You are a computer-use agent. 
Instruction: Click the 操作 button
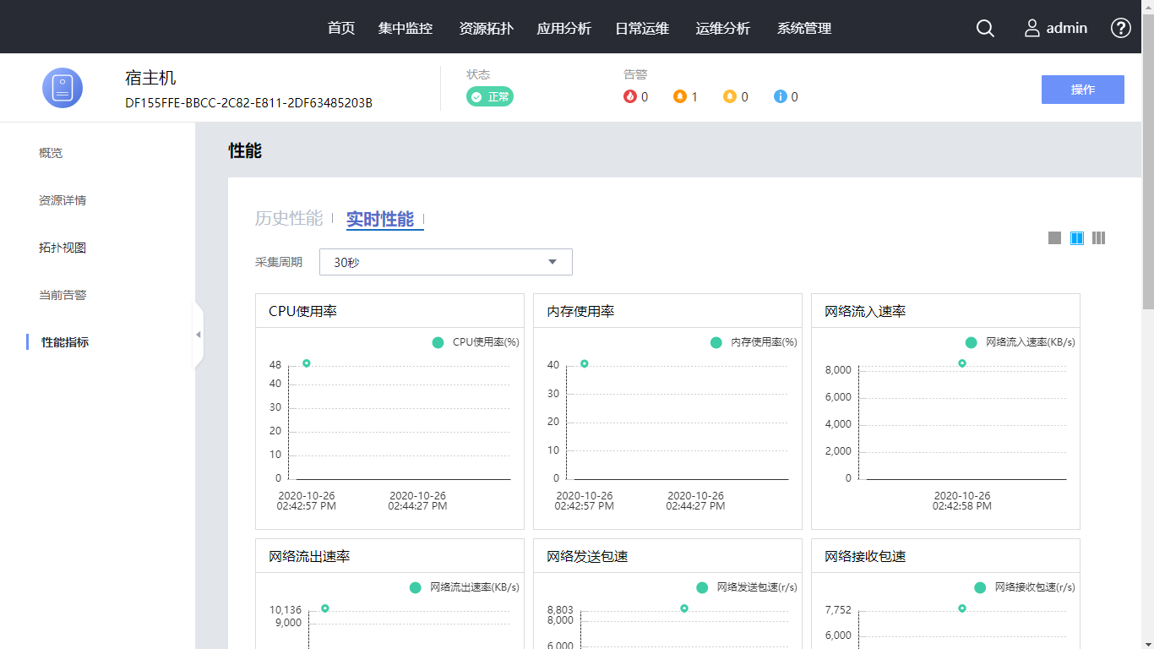[1082, 90]
